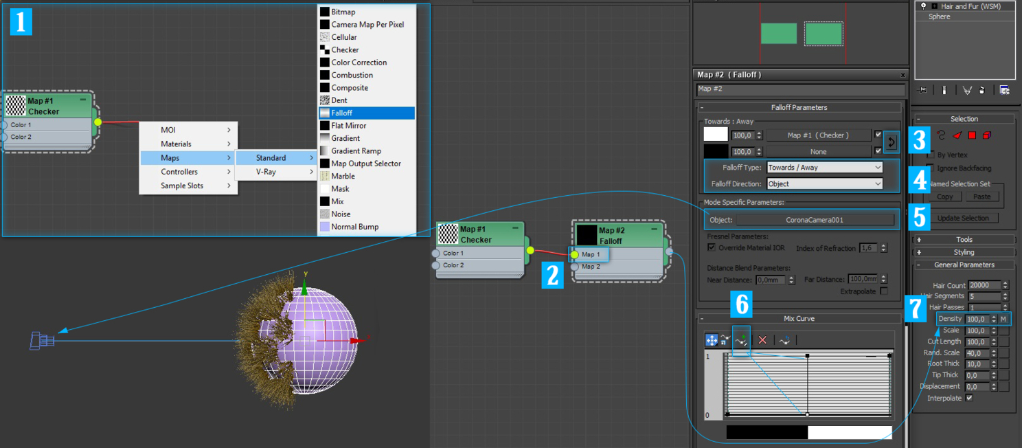This screenshot has height=448, width=1022.
Task: Reset the Mix Curve
Action: (x=784, y=340)
